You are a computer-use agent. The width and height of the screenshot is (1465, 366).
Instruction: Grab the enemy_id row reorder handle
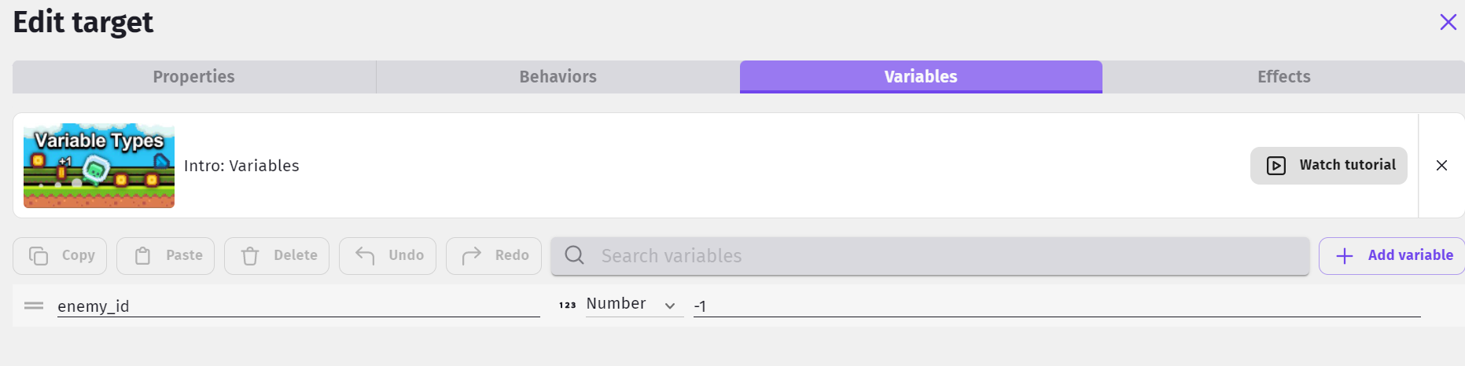34,306
